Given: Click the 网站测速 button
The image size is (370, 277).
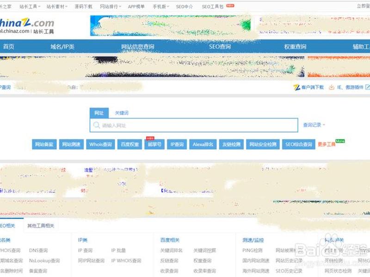Looking at the screenshot, I should (x=71, y=144).
